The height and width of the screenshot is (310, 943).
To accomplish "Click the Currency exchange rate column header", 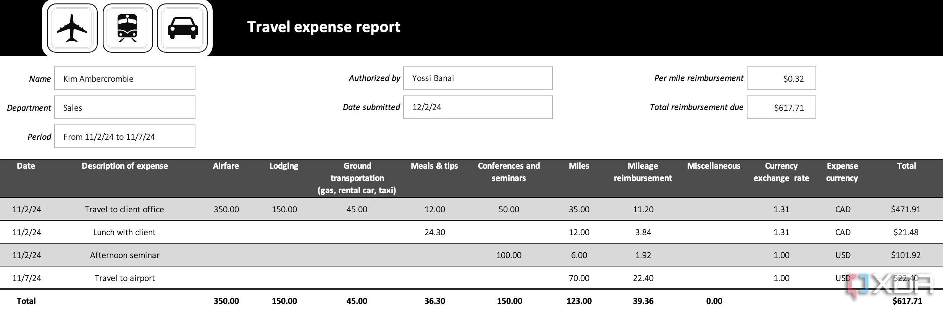I will (782, 172).
